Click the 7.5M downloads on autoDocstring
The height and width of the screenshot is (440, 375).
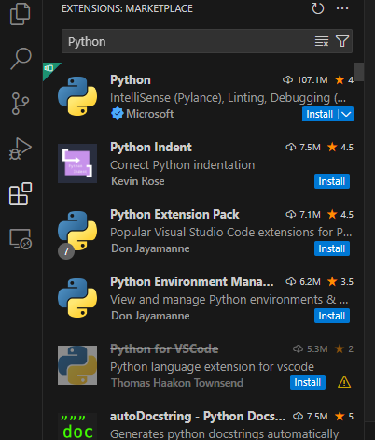pyautogui.click(x=311, y=416)
